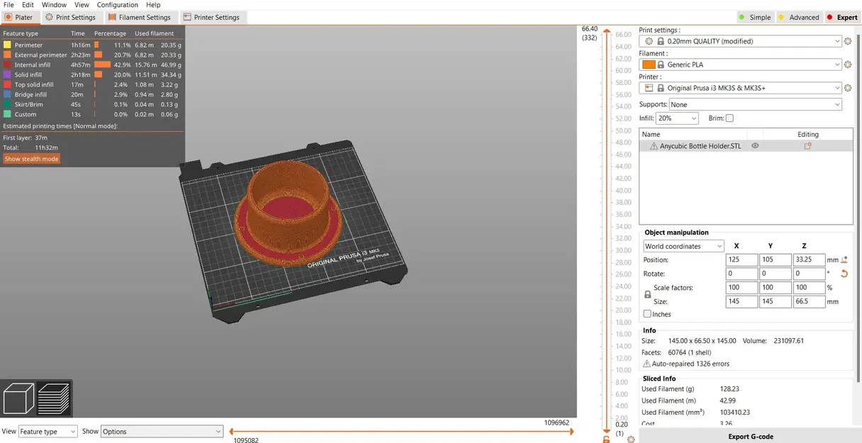Click the Rotate Z input field
Viewport: 862px width, 443px height.
pos(809,274)
